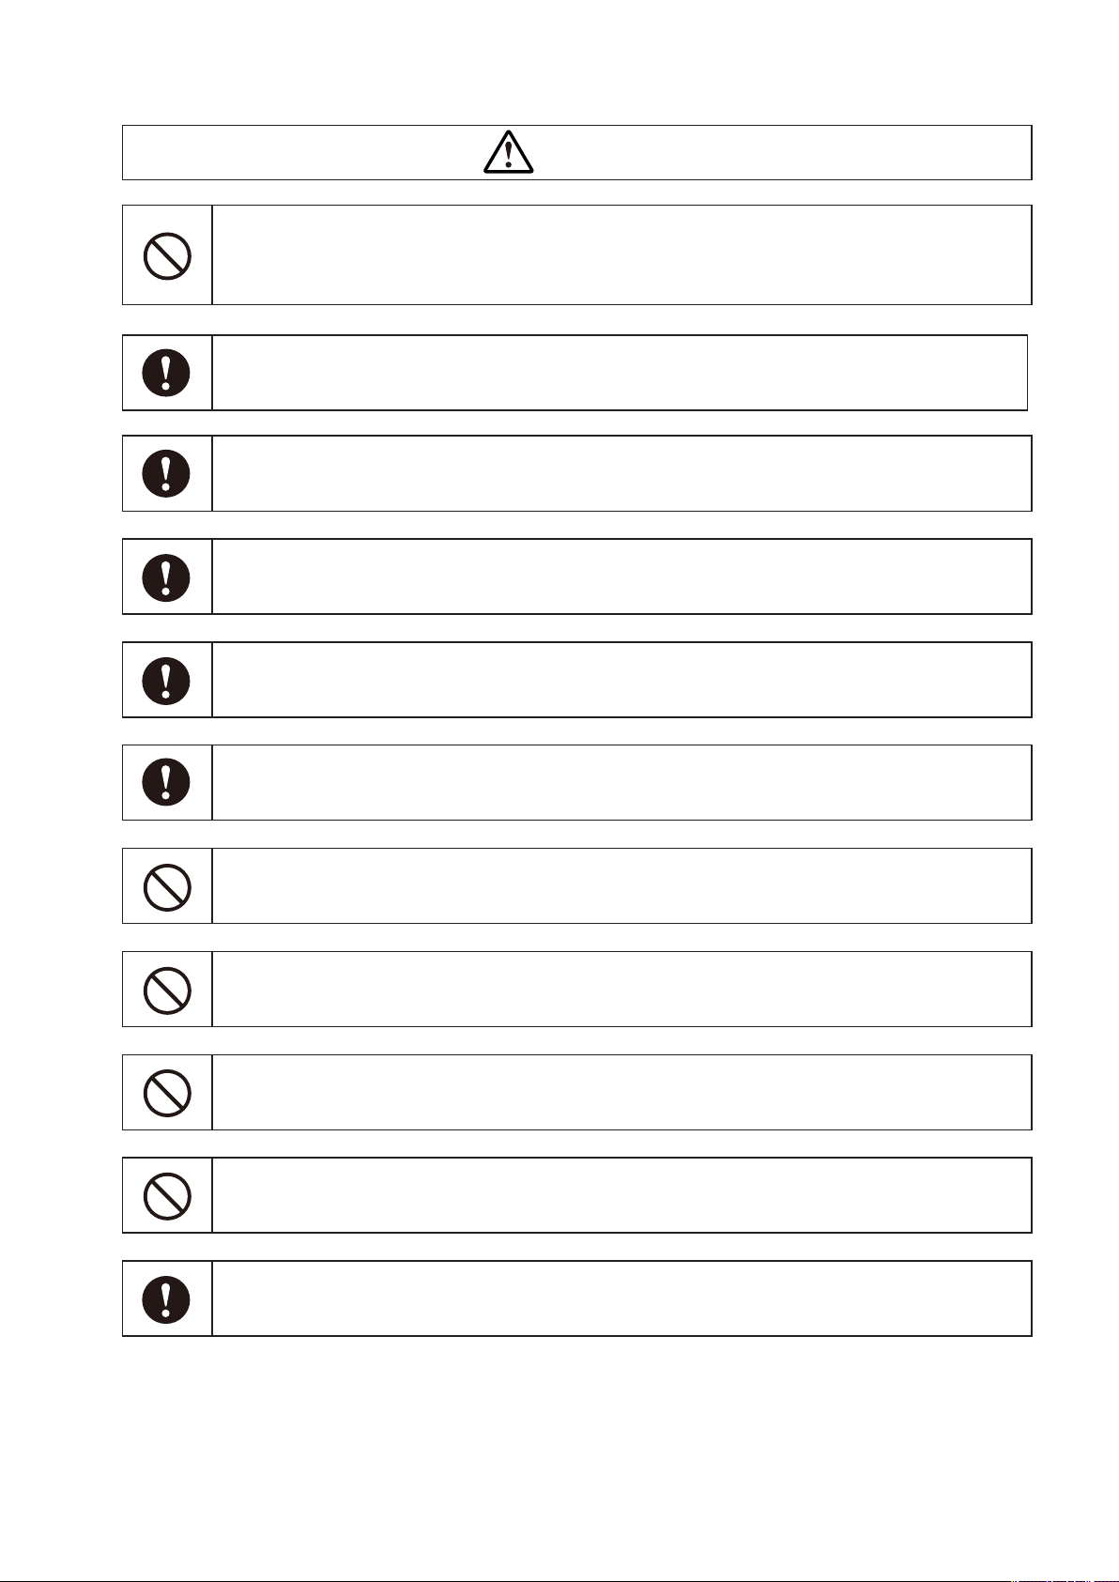Click the empty box beside the last prohibition icon
This screenshot has height=1582, width=1119.
(622, 1195)
